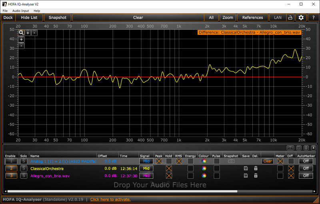
Task: Click the vertical zoom-out minus icon
Action: click(21, 46)
